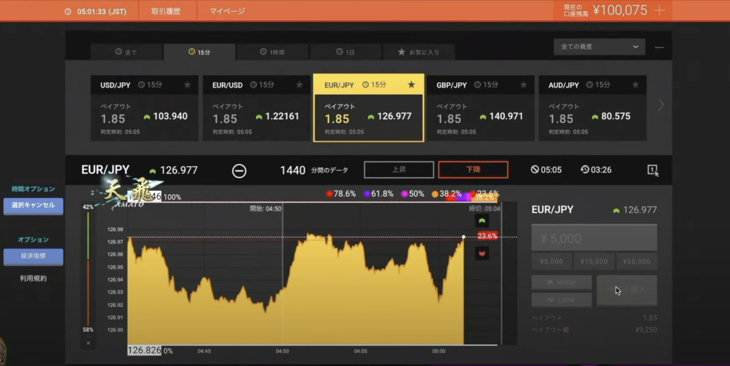Click the chart popout icon at right
This screenshot has width=730, height=366.
(x=653, y=170)
